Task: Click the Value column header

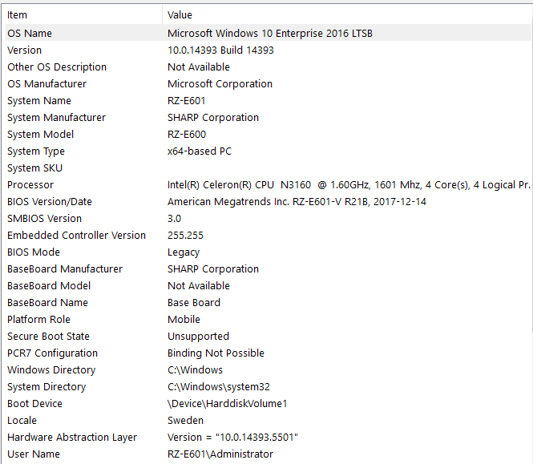Action: point(180,15)
